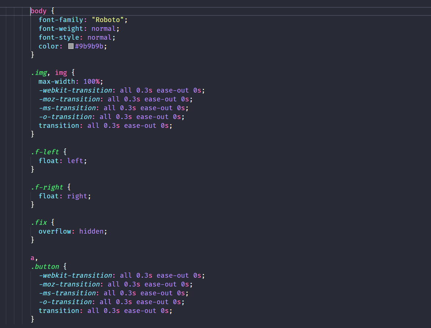Click the #9b9b9b color swatch preview
Screen dimensions: 431x328
[x=71, y=46]
